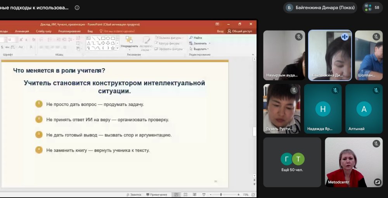The image size is (388, 198).
Task: Open participant list showing 58 people
Action: [372, 8]
